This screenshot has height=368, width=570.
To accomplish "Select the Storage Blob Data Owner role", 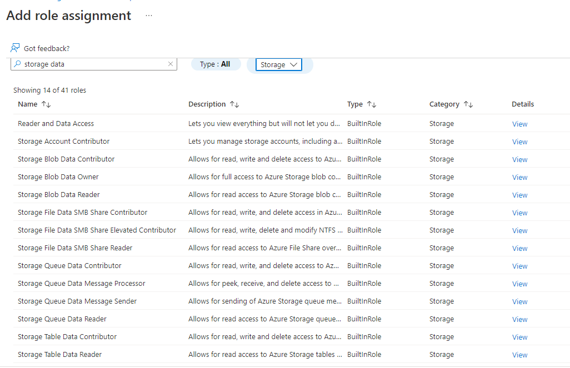I will [x=58, y=177].
